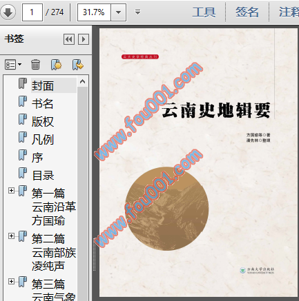This screenshot has height=301, width=299.
Task: Expand the 第二篇 云南部族 bookmark
Action: coord(11,236)
